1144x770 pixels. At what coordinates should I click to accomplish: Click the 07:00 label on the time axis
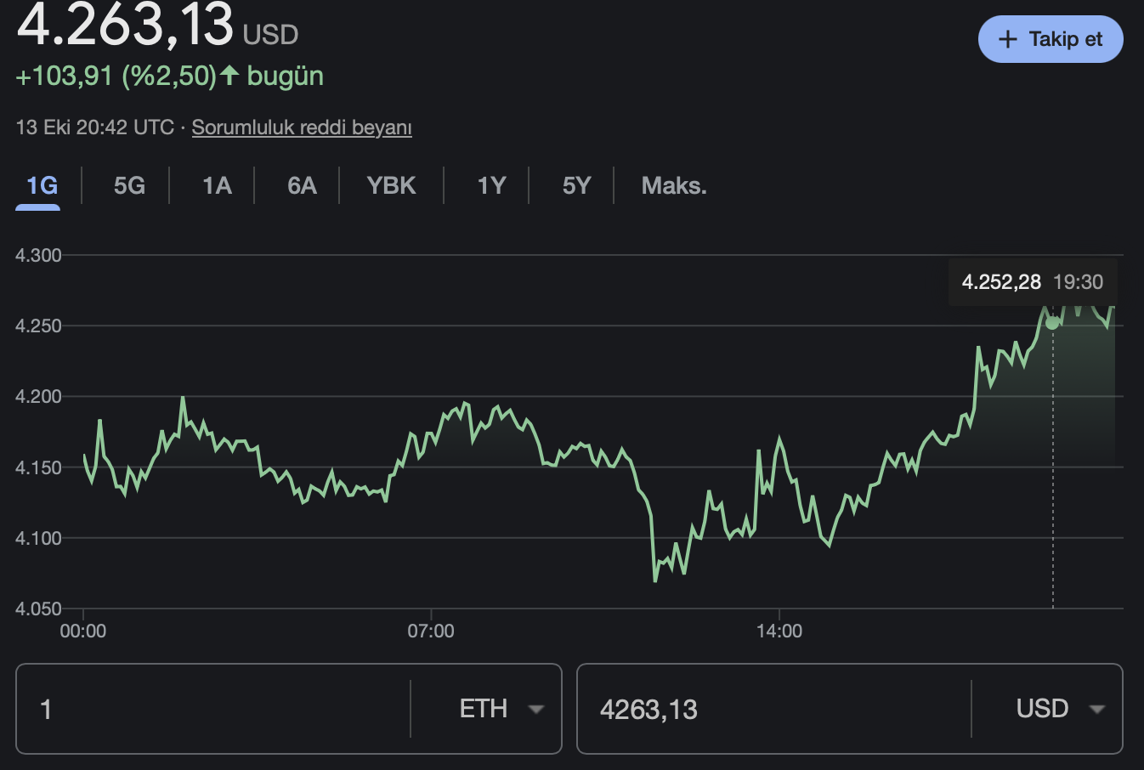431,631
